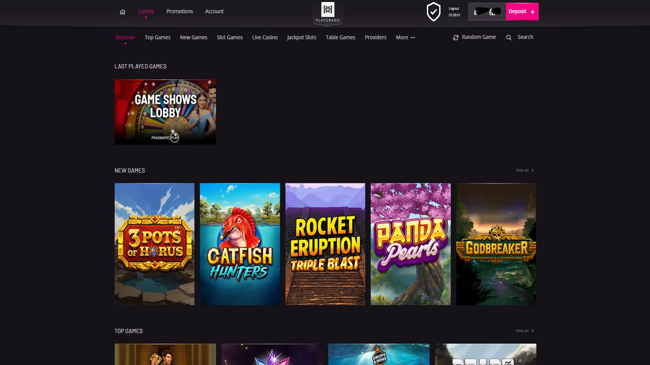Viewport: 650px width, 365px height.
Task: Open Search using the magnifier icon
Action: 508,37
